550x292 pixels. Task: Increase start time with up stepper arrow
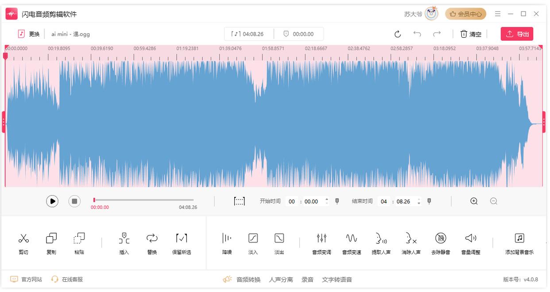tap(327, 199)
